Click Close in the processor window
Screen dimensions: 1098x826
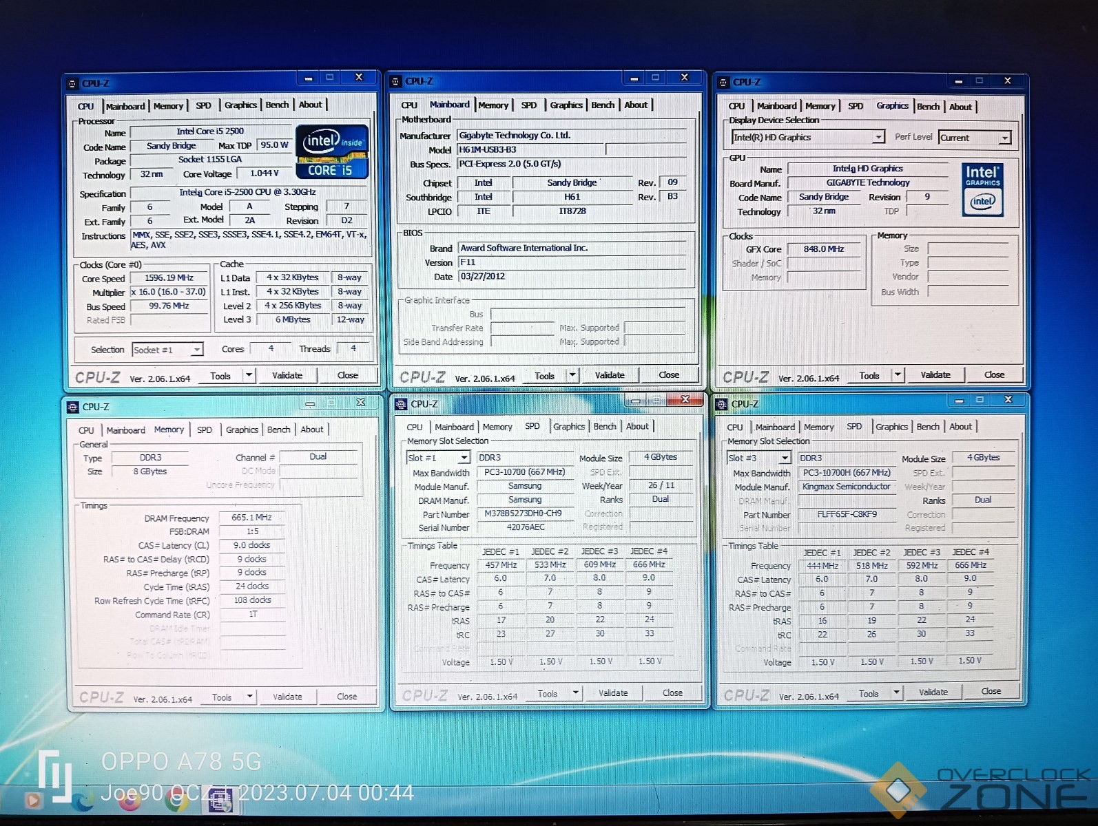pos(348,375)
